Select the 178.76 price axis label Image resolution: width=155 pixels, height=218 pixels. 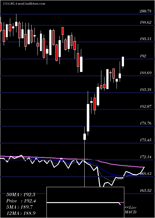pyautogui.click(x=145, y=123)
